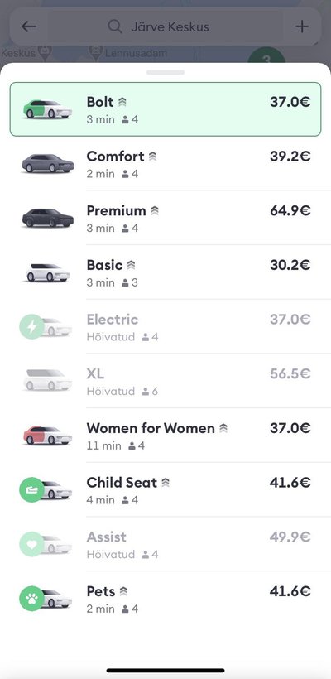
Task: Select the Premium ride option
Action: click(165, 218)
